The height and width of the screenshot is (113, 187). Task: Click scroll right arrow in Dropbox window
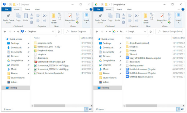[x=91, y=106]
